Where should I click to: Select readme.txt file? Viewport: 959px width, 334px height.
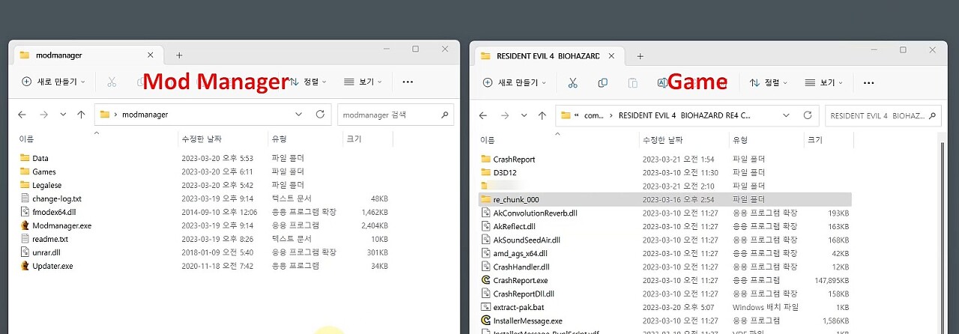202,239
